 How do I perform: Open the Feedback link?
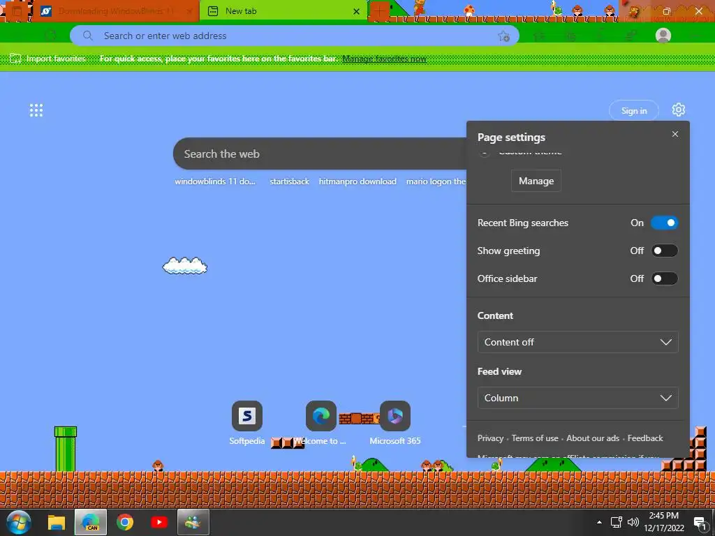645,438
